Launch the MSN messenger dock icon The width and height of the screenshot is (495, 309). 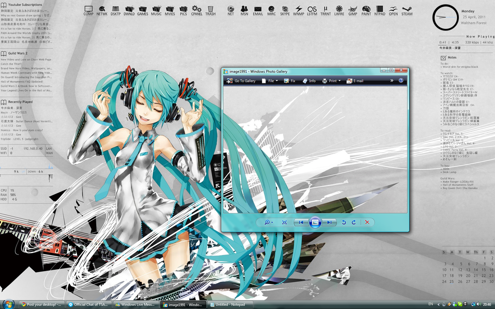tap(244, 10)
